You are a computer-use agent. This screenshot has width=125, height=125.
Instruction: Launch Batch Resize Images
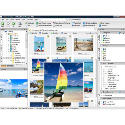tap(43, 23)
